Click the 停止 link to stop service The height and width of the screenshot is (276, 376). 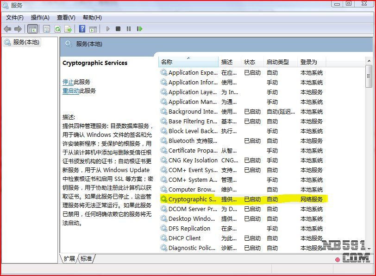click(68, 82)
